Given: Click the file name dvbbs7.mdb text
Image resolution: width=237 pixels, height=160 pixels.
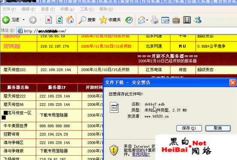Looking at the screenshot, I should click(x=155, y=104).
